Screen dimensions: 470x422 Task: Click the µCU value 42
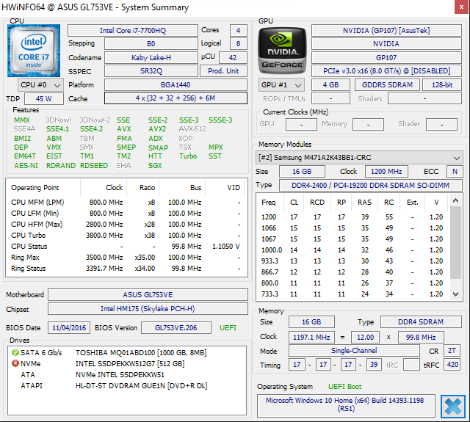click(233, 57)
